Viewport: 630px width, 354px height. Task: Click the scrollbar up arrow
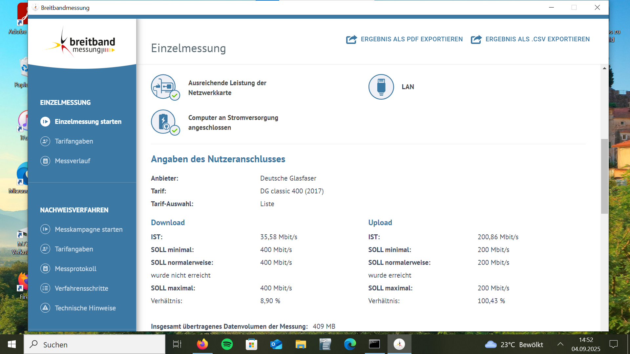click(x=604, y=68)
